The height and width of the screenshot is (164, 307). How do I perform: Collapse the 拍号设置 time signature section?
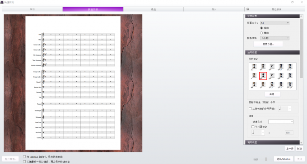coord(272,53)
